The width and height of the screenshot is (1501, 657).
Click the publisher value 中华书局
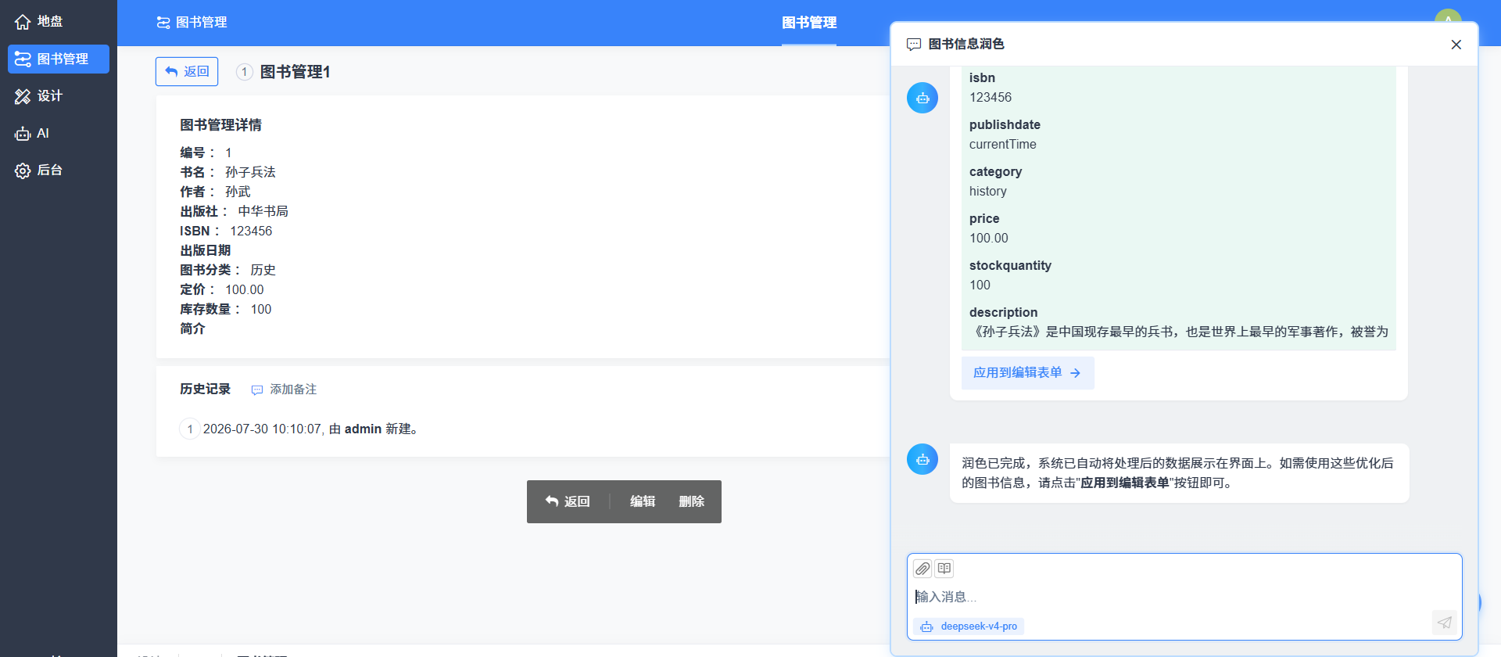pos(263,211)
